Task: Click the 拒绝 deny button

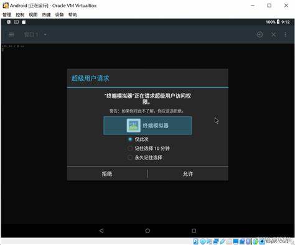Action: pyautogui.click(x=107, y=173)
